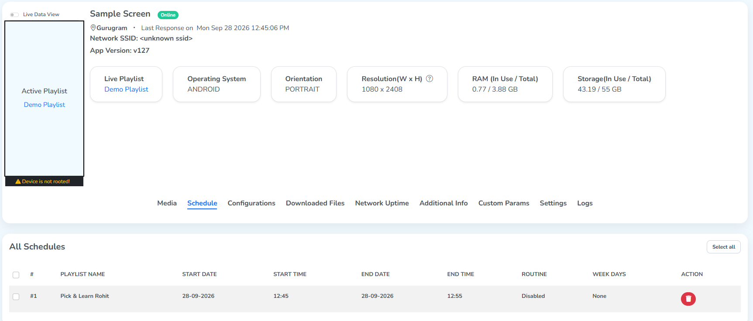
Task: Open the Resolution help question-mark icon
Action: tap(430, 79)
